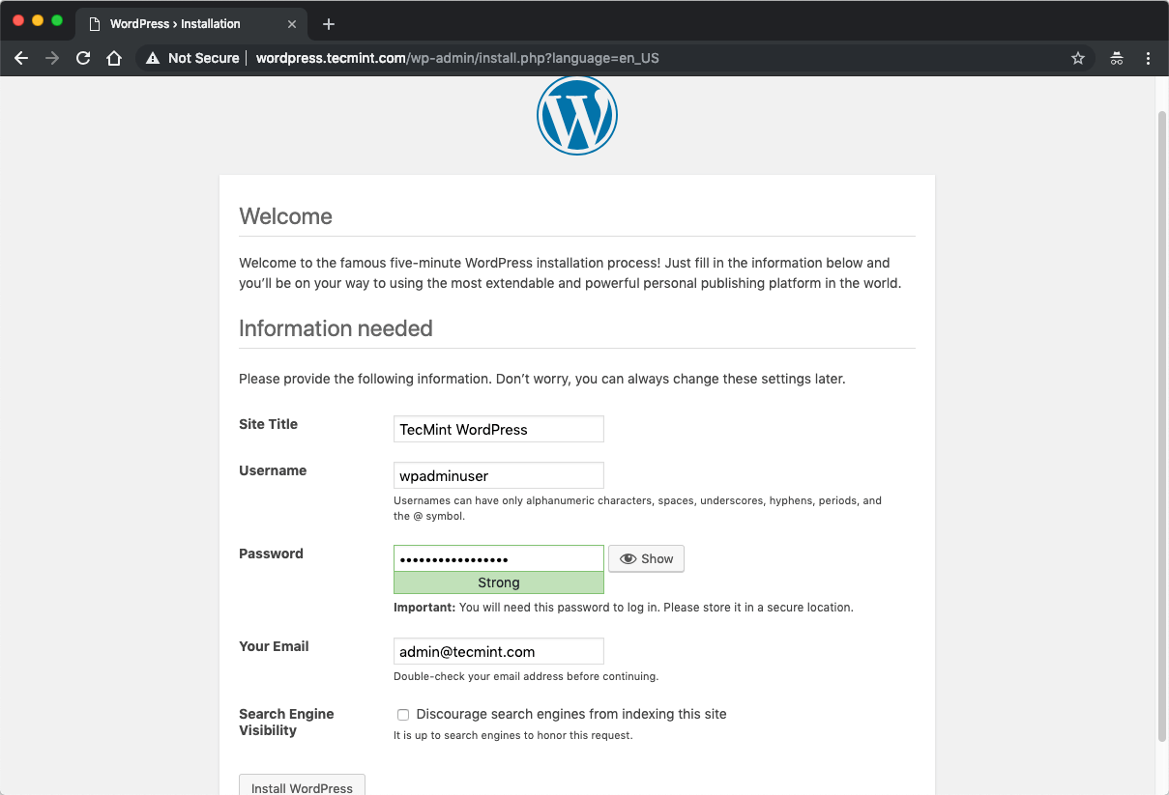Open the incognito profile icon
Screen dimensions: 1169x795
(x=1117, y=58)
